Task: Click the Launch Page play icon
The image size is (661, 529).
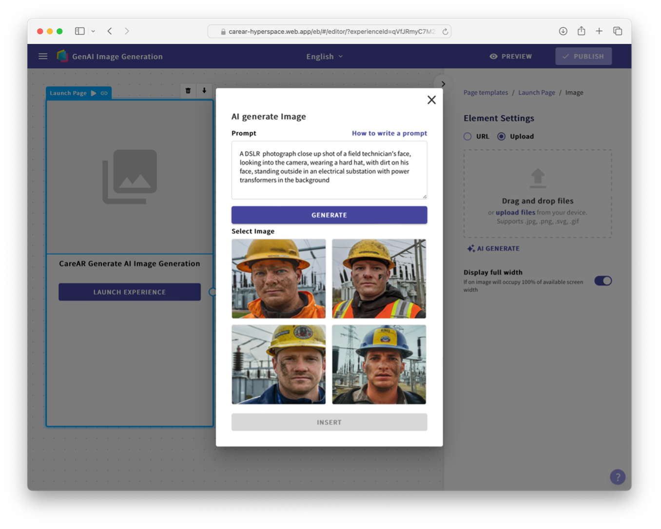Action: 94,93
